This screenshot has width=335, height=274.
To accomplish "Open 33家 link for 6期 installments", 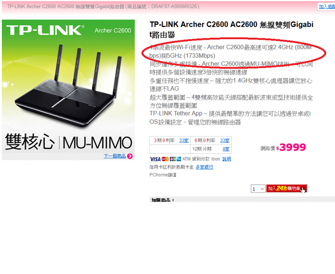I will click(x=225, y=141).
